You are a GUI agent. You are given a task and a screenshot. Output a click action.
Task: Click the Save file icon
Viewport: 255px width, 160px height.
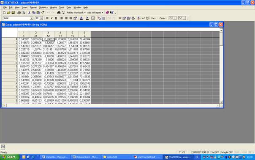pos(13,13)
